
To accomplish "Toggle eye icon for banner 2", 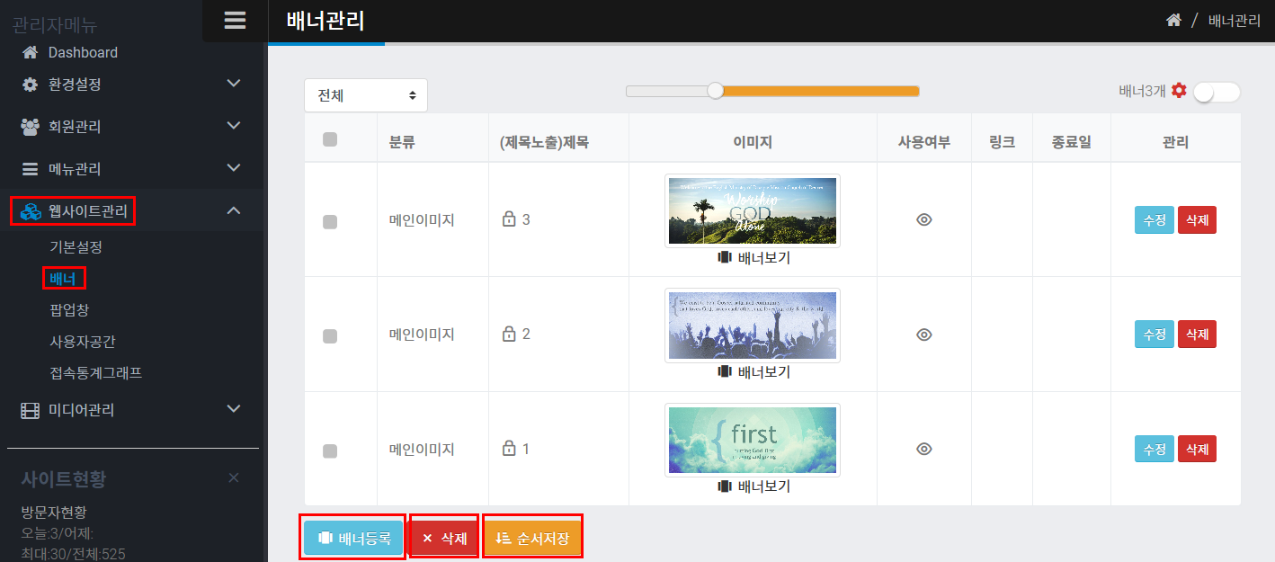I will click(923, 335).
